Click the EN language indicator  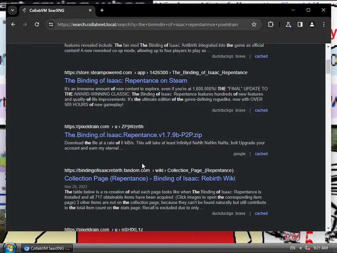[293, 248]
